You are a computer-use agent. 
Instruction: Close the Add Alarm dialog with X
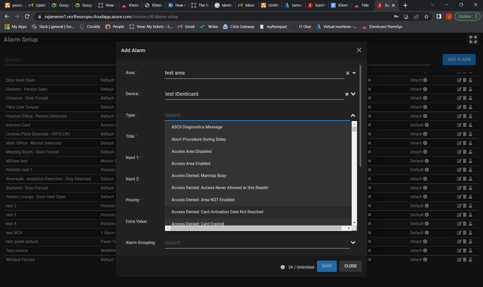359,50
